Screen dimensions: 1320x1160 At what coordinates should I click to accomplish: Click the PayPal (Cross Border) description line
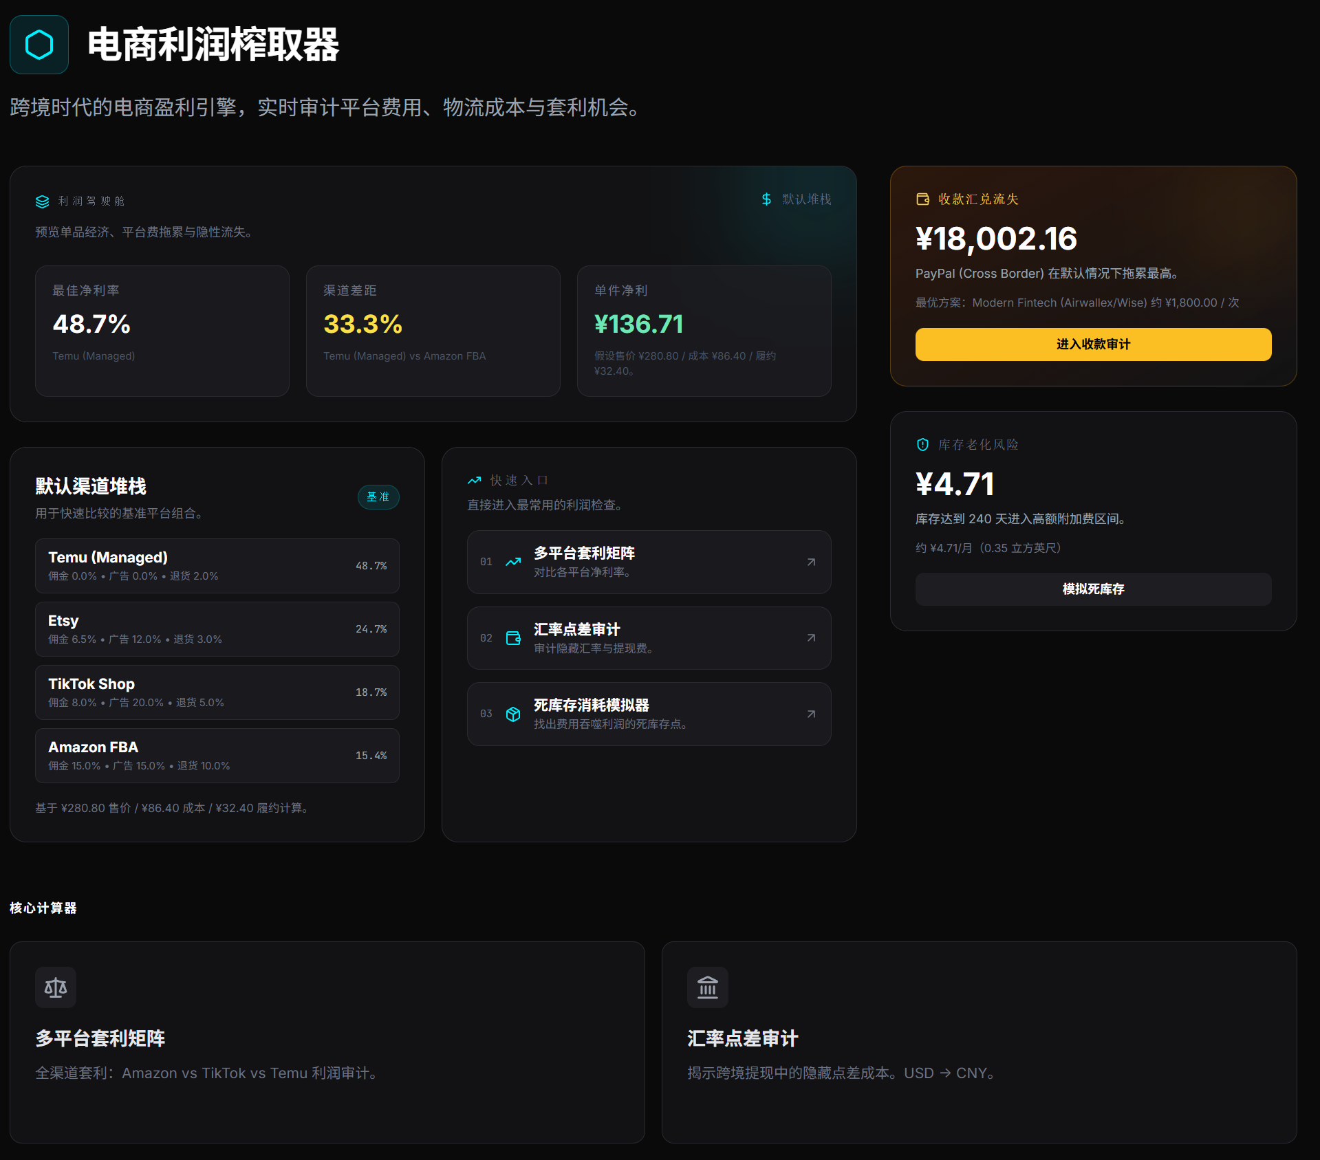[x=1047, y=274]
